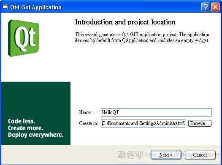Click the green Qt logo image
Image resolution: width=222 pixels, height=165 pixels.
pos(23,38)
